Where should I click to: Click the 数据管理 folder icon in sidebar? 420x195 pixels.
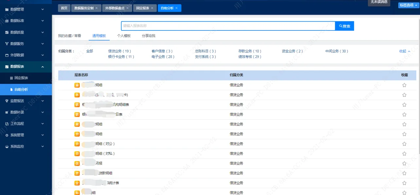[x=7, y=9]
